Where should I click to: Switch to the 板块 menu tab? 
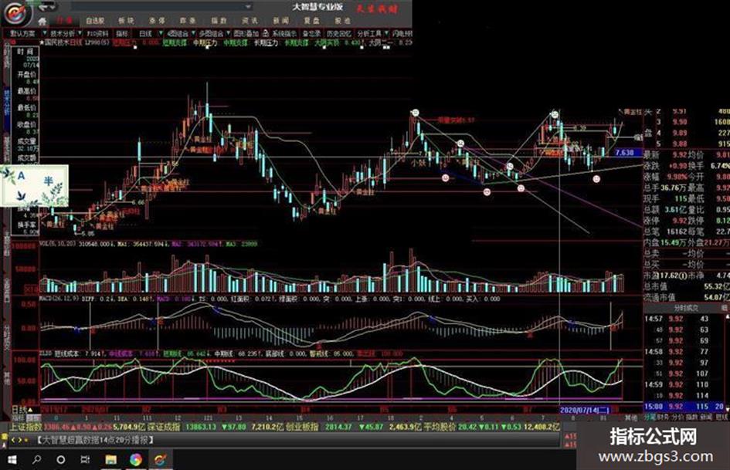(x=126, y=21)
